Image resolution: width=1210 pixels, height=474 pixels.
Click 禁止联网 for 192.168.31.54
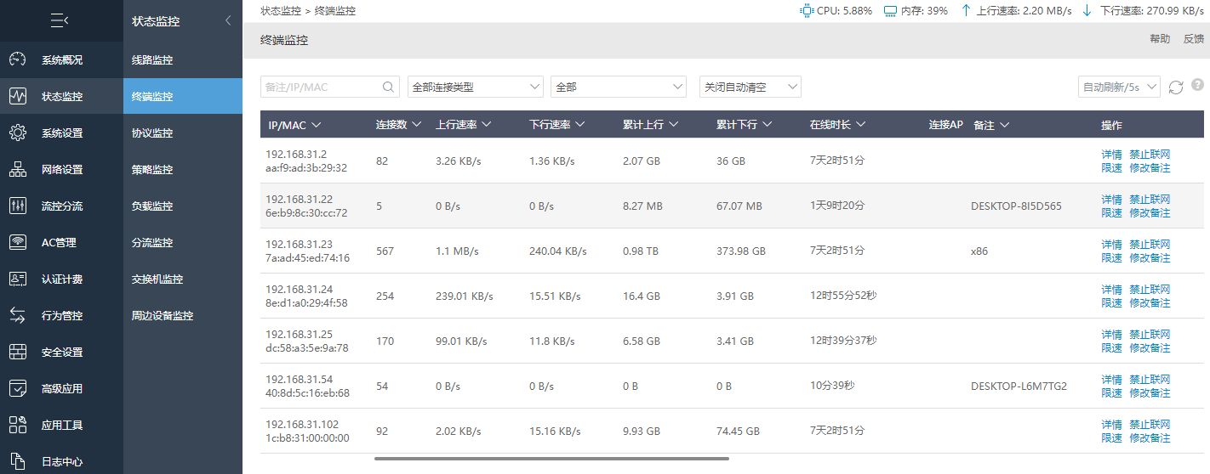pyautogui.click(x=1150, y=380)
